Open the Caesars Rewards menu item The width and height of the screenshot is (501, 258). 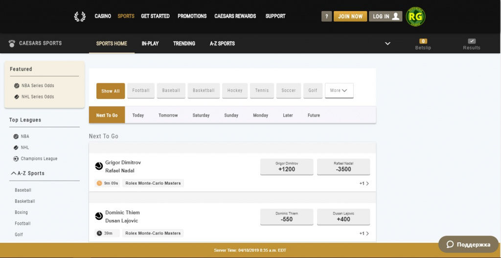pyautogui.click(x=235, y=16)
